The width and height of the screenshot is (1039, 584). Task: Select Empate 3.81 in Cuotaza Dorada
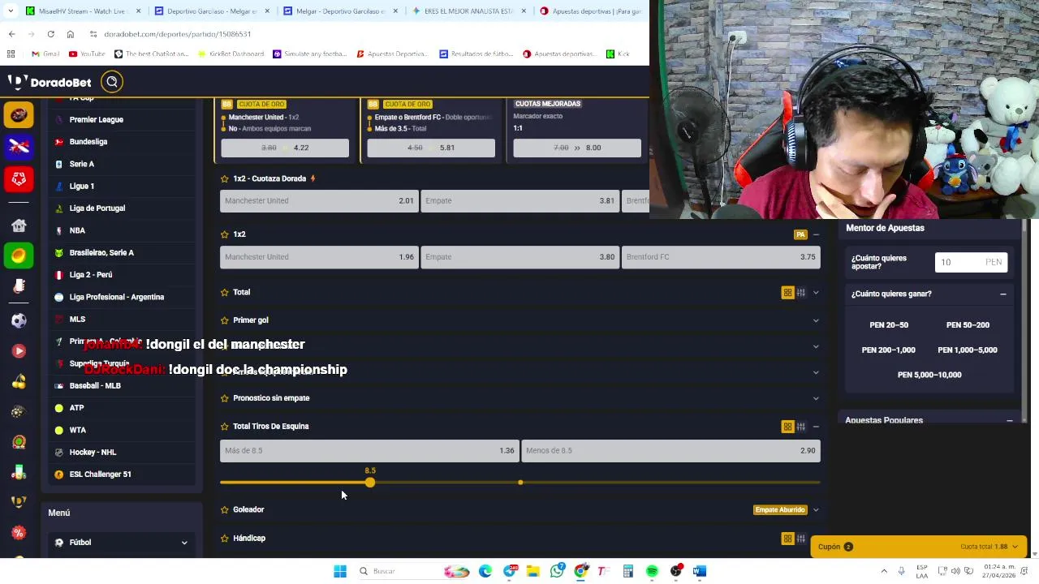519,200
